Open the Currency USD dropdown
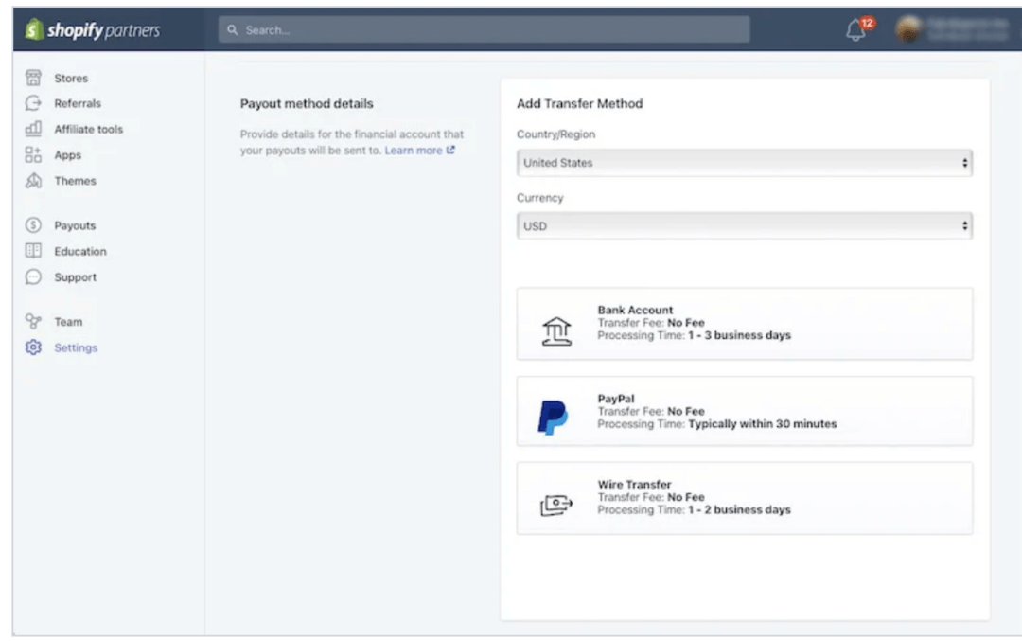1022x641 pixels. coord(744,226)
